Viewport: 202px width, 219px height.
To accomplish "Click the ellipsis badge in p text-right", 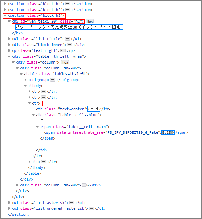I will pos(63,50).
